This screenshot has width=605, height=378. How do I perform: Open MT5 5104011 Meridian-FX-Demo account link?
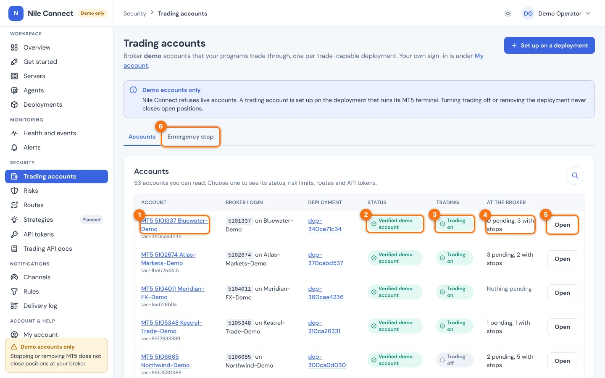coord(173,293)
